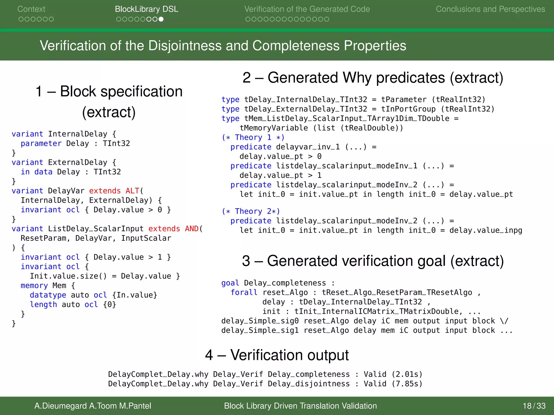The height and width of the screenshot is (415, 554).
Task: Click delay : tDelay_InternalDelay_TInt32 line
Action: [347, 302]
